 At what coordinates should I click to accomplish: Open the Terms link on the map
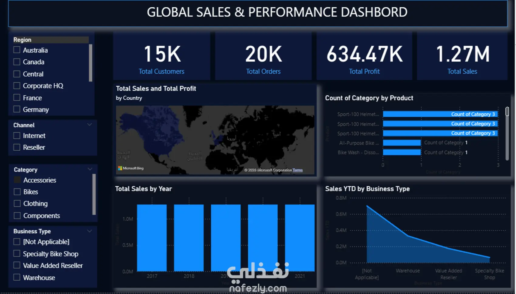pyautogui.click(x=297, y=170)
